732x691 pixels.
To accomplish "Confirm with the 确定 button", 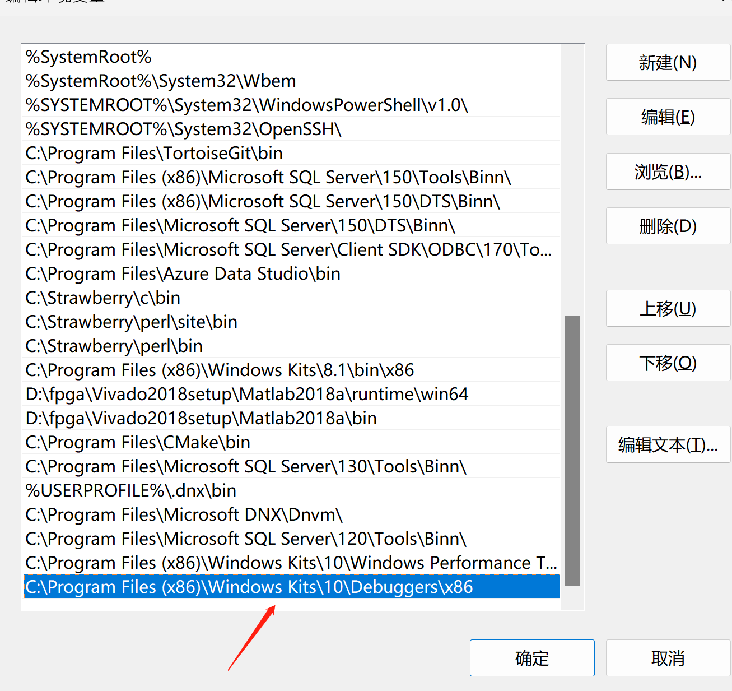I will pos(532,658).
